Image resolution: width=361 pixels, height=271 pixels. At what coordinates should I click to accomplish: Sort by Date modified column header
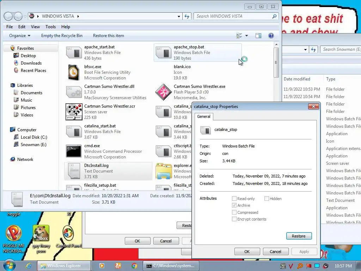click(x=297, y=79)
